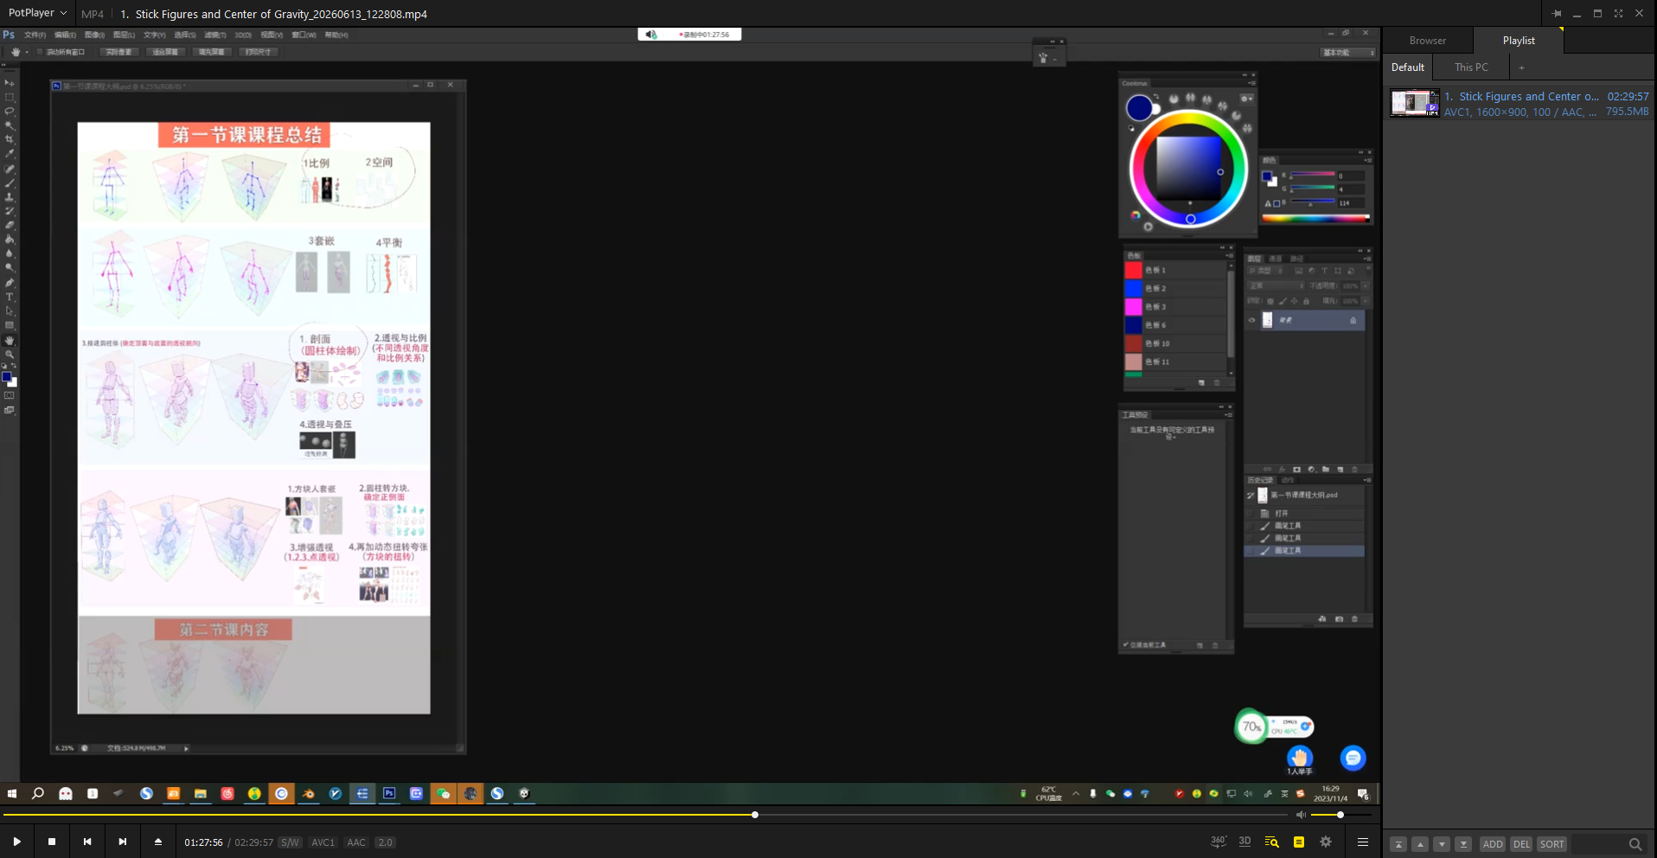Image resolution: width=1657 pixels, height=858 pixels.
Task: Open the Windows Start menu
Action: tap(12, 793)
